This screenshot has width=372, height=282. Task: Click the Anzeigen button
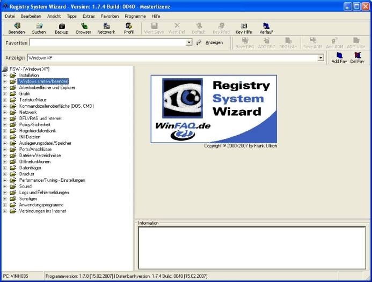(214, 43)
